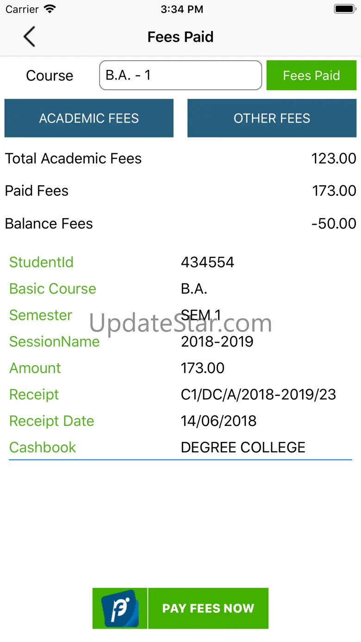Tap the Receipt Date 14/06/2018

(218, 421)
